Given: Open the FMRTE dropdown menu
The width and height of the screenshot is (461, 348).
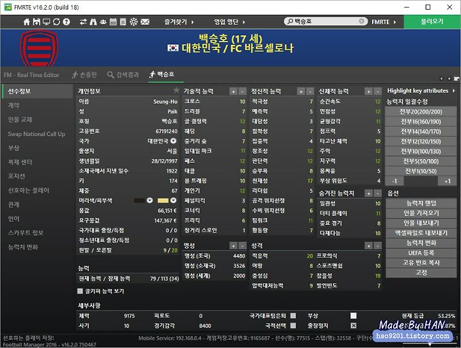Looking at the screenshot, I should point(384,22).
